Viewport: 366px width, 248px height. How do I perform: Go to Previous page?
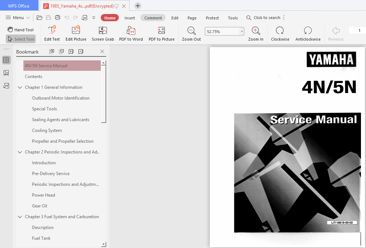pos(336,33)
